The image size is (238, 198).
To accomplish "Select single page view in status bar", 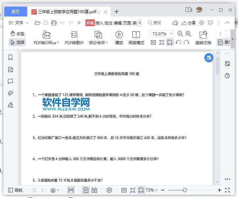I will 86,190.
